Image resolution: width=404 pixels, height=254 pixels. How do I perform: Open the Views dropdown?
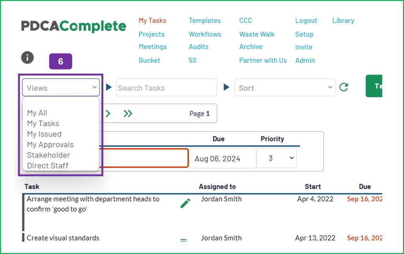pyautogui.click(x=61, y=88)
